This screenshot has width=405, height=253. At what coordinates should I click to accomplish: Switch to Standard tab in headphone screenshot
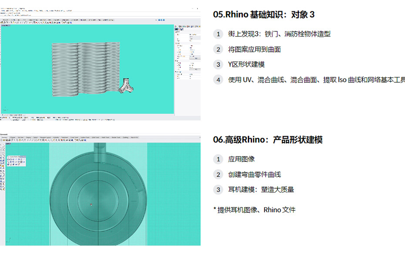pyautogui.click(x=4, y=137)
